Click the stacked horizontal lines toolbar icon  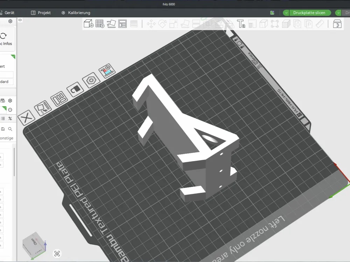pos(134,24)
